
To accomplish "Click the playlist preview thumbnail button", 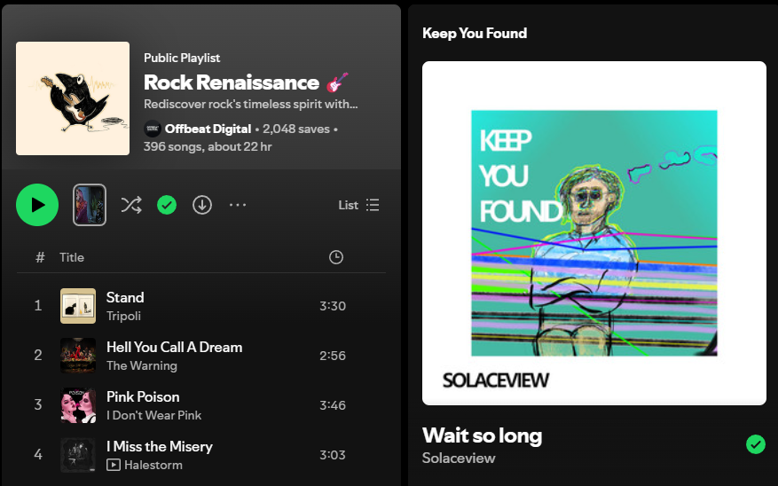I will 90,205.
